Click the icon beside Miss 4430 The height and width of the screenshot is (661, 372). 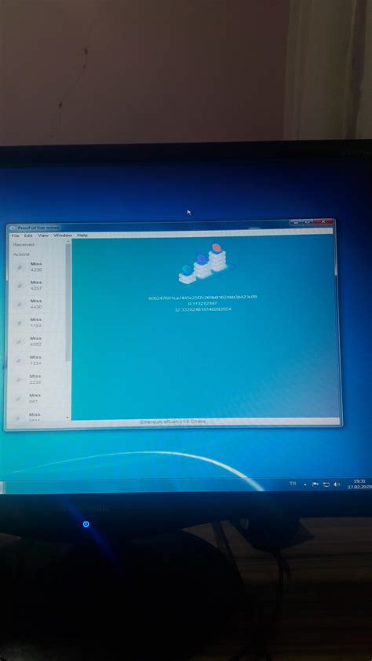coord(19,304)
